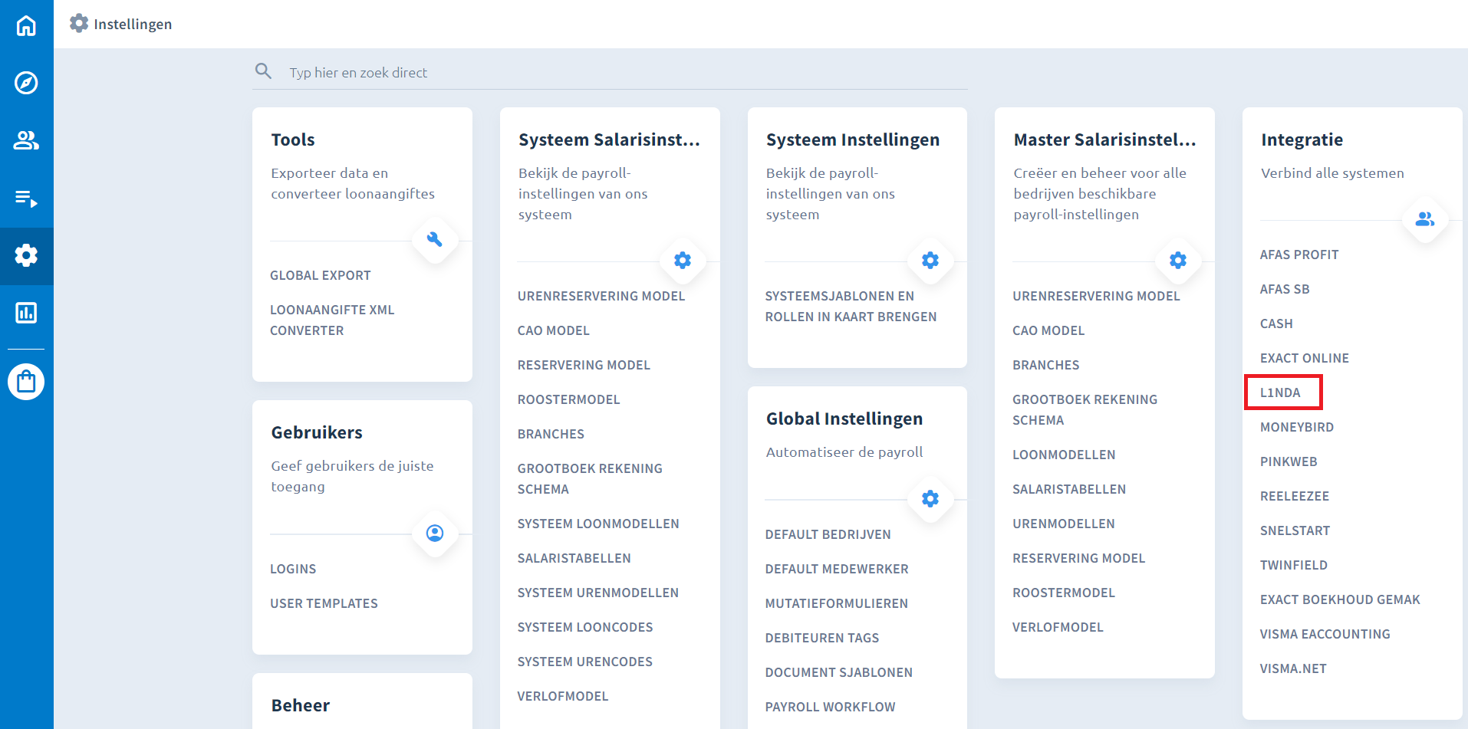The image size is (1468, 729).
Task: Open DOCUMENT SJABLONEN
Action: [x=839, y=672]
